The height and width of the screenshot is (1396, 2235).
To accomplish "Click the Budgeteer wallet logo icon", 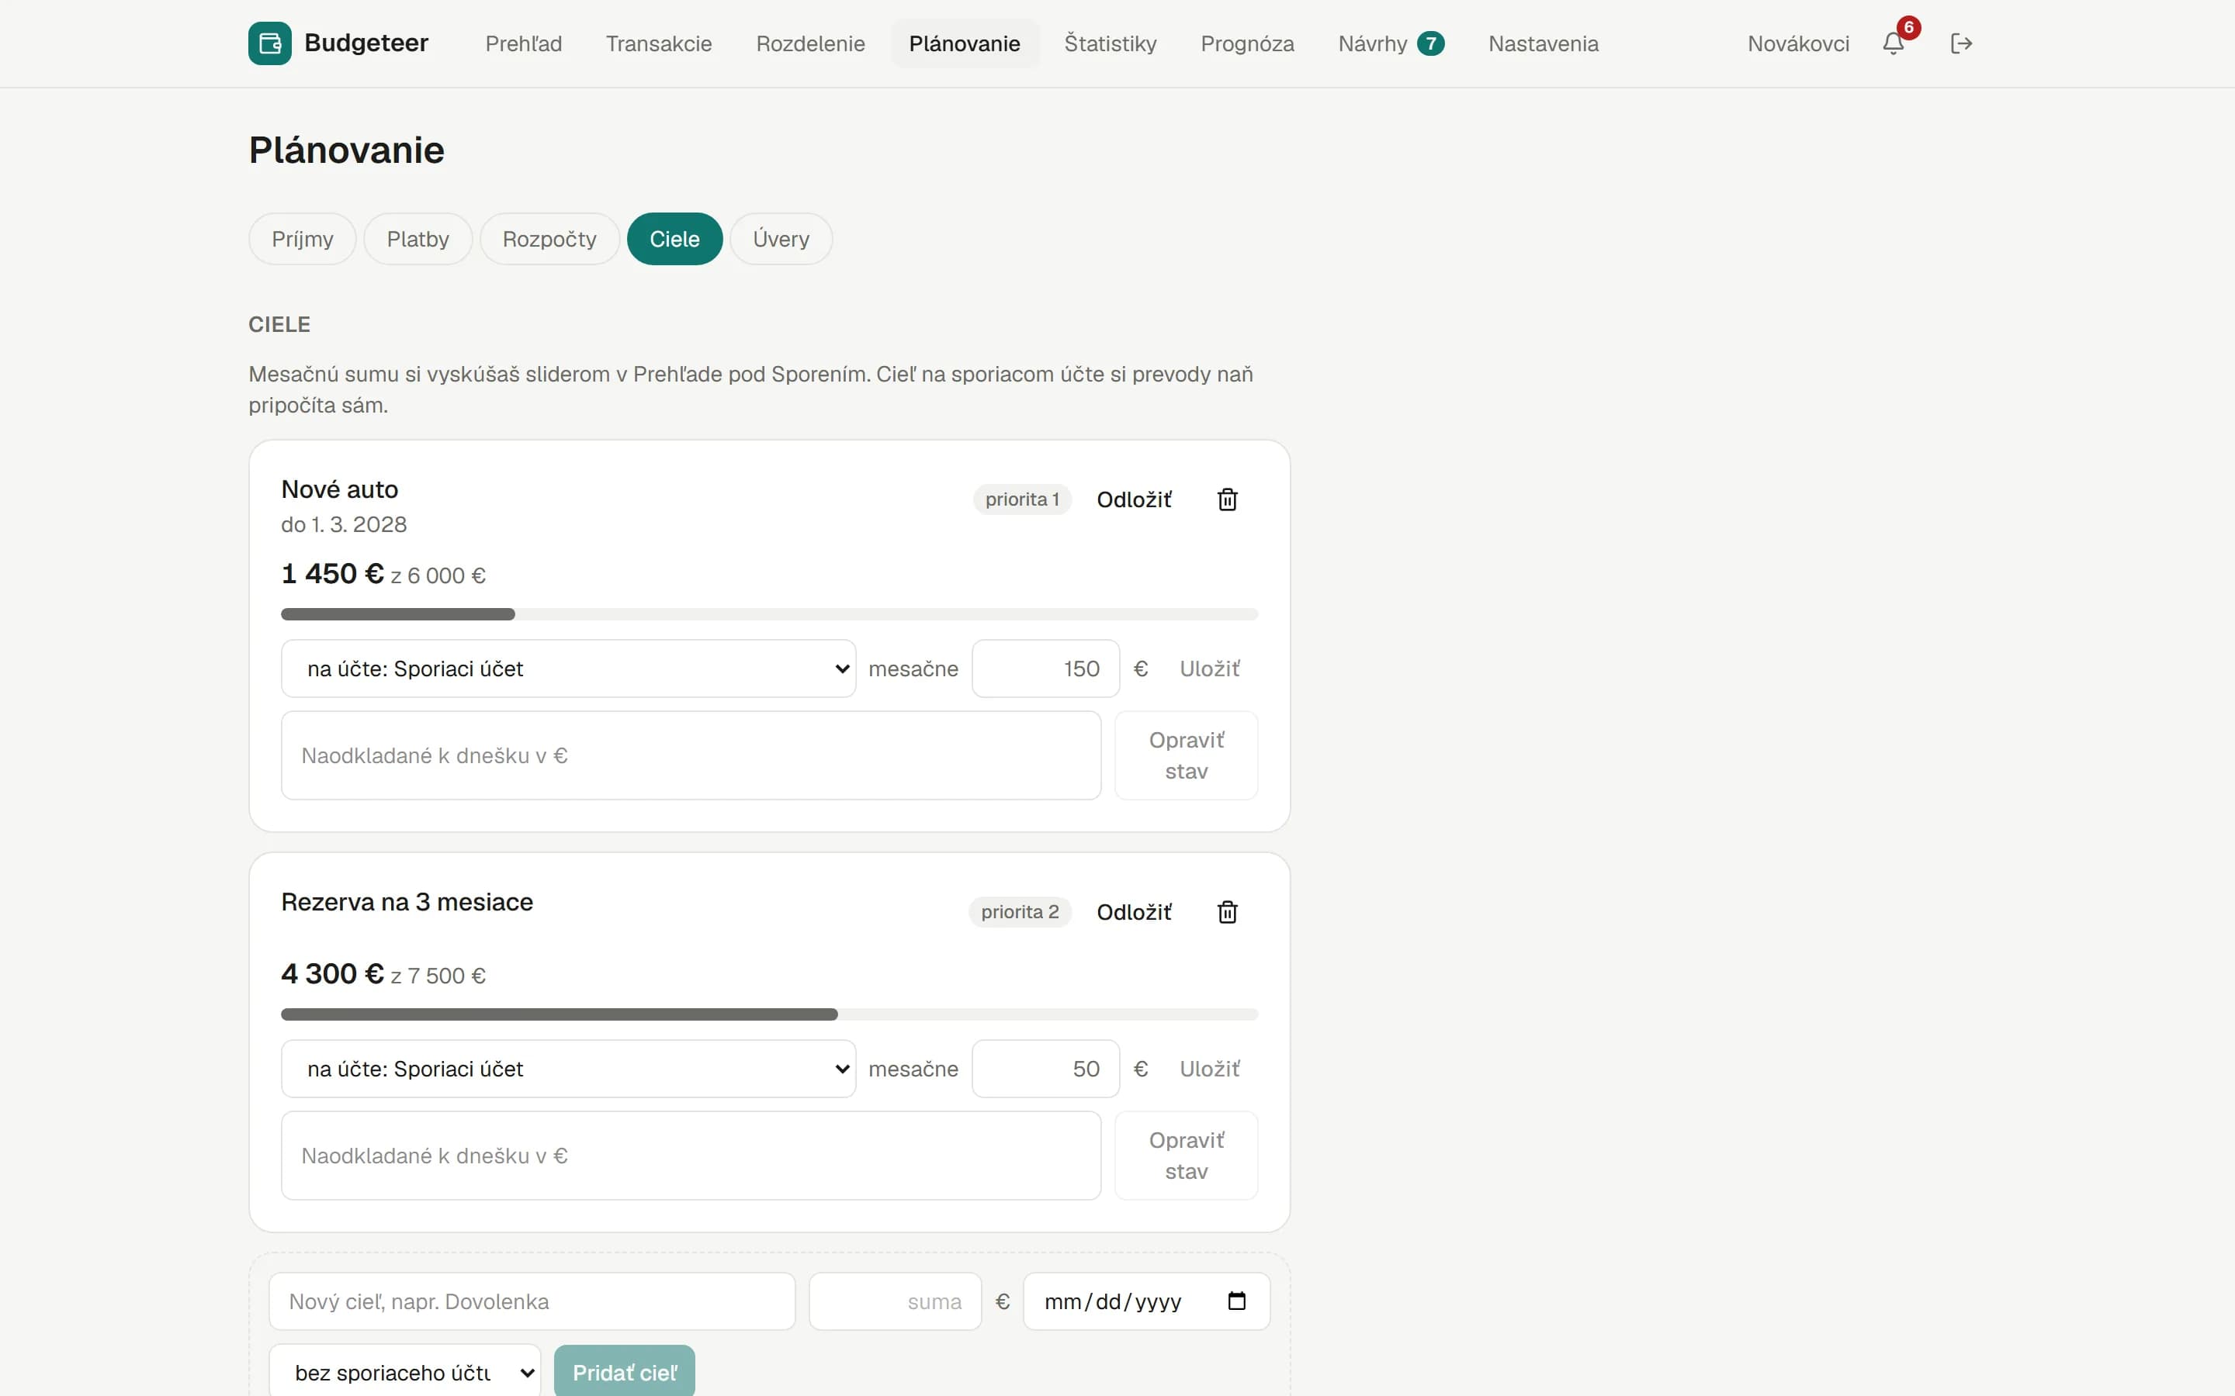I will (x=270, y=43).
